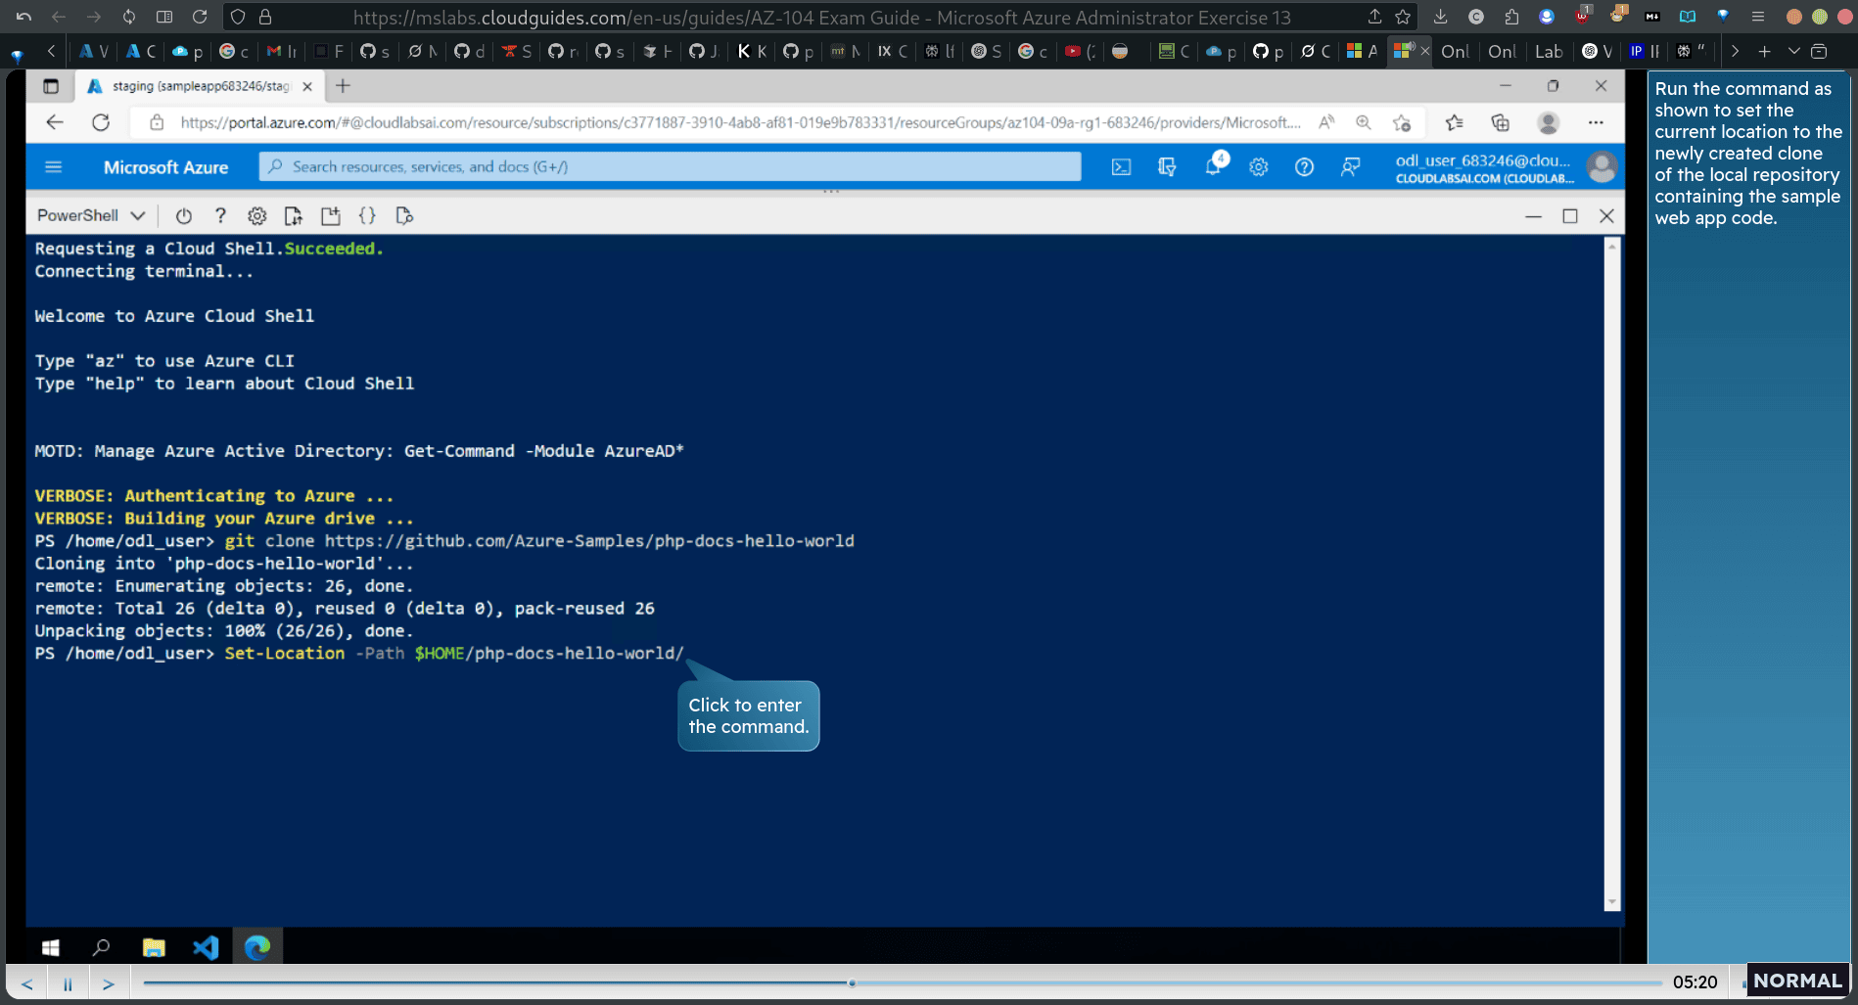Image resolution: width=1858 pixels, height=1005 pixels.
Task: Open the Azure portal hamburger menu
Action: [54, 167]
